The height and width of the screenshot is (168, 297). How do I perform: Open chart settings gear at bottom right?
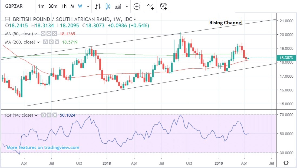[286, 163]
